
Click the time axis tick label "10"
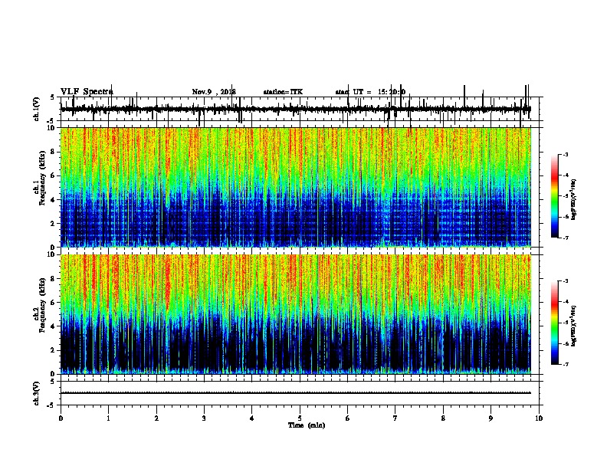click(x=539, y=418)
